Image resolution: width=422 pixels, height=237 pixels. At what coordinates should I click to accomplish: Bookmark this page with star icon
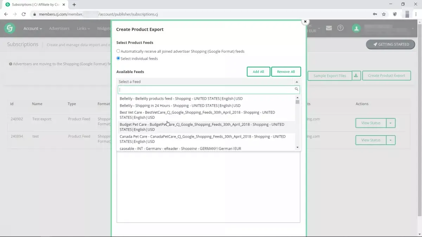tap(384, 14)
